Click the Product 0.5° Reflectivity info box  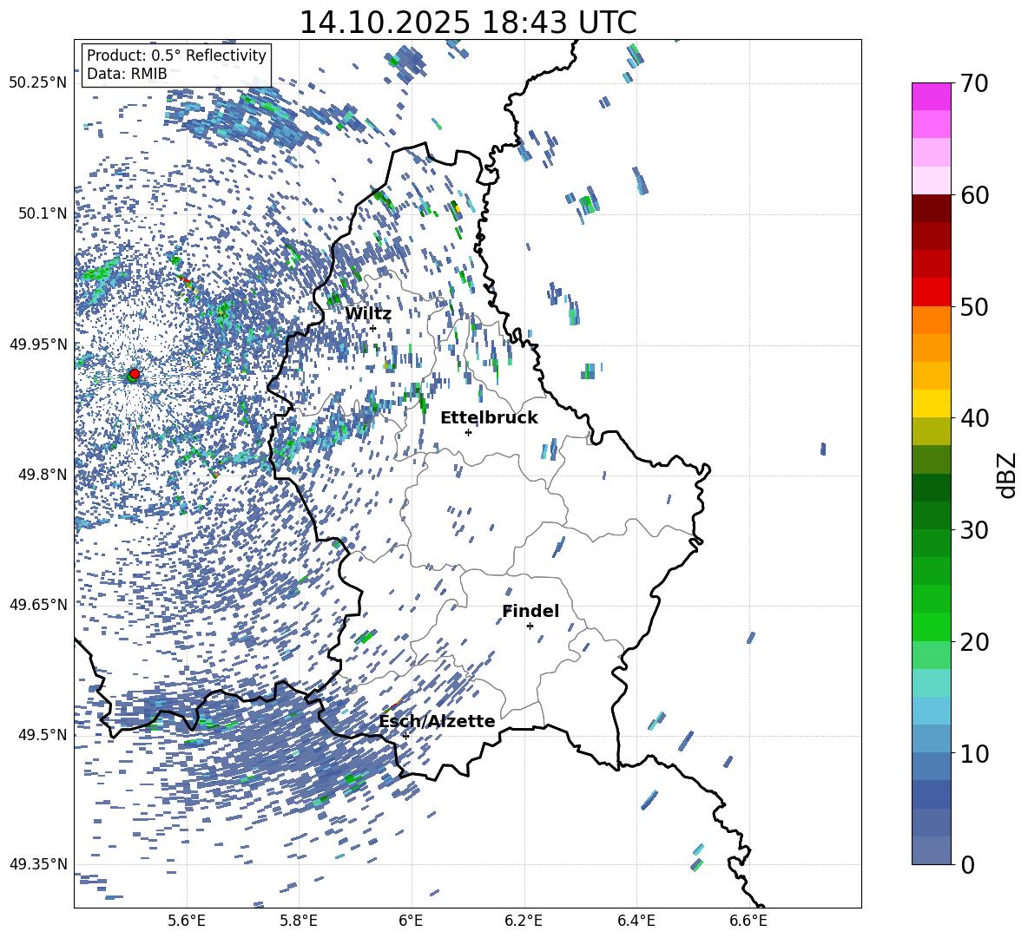pyautogui.click(x=176, y=65)
